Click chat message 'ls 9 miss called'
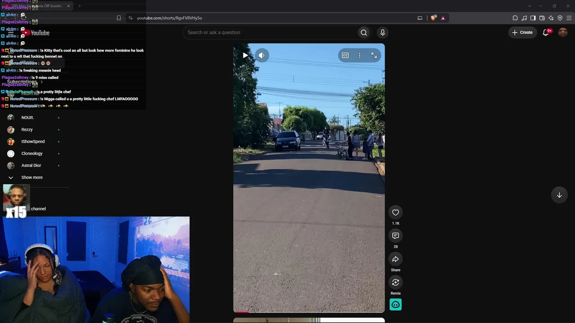Screen dimensions: 575x323 point(45,78)
